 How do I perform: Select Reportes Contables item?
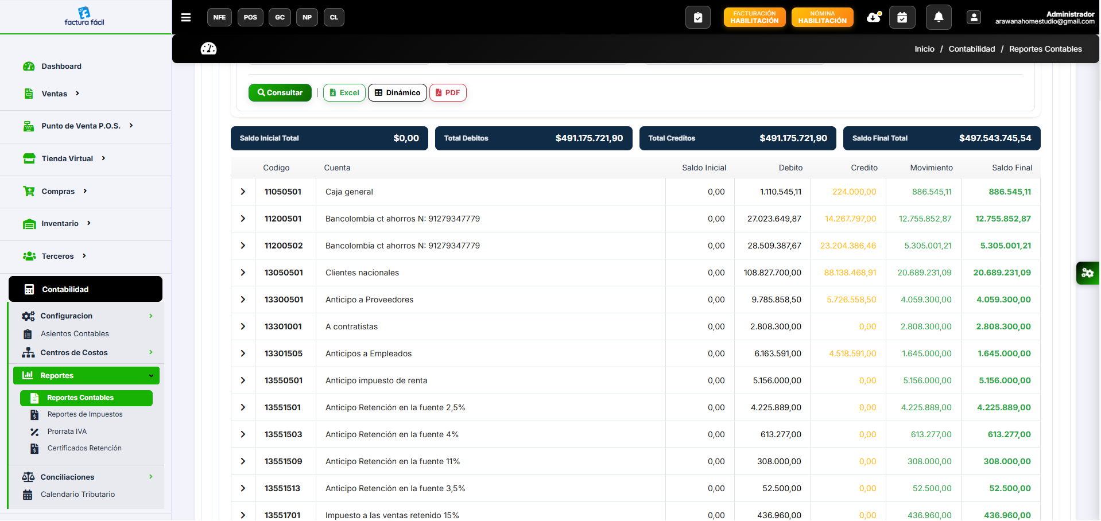86,398
